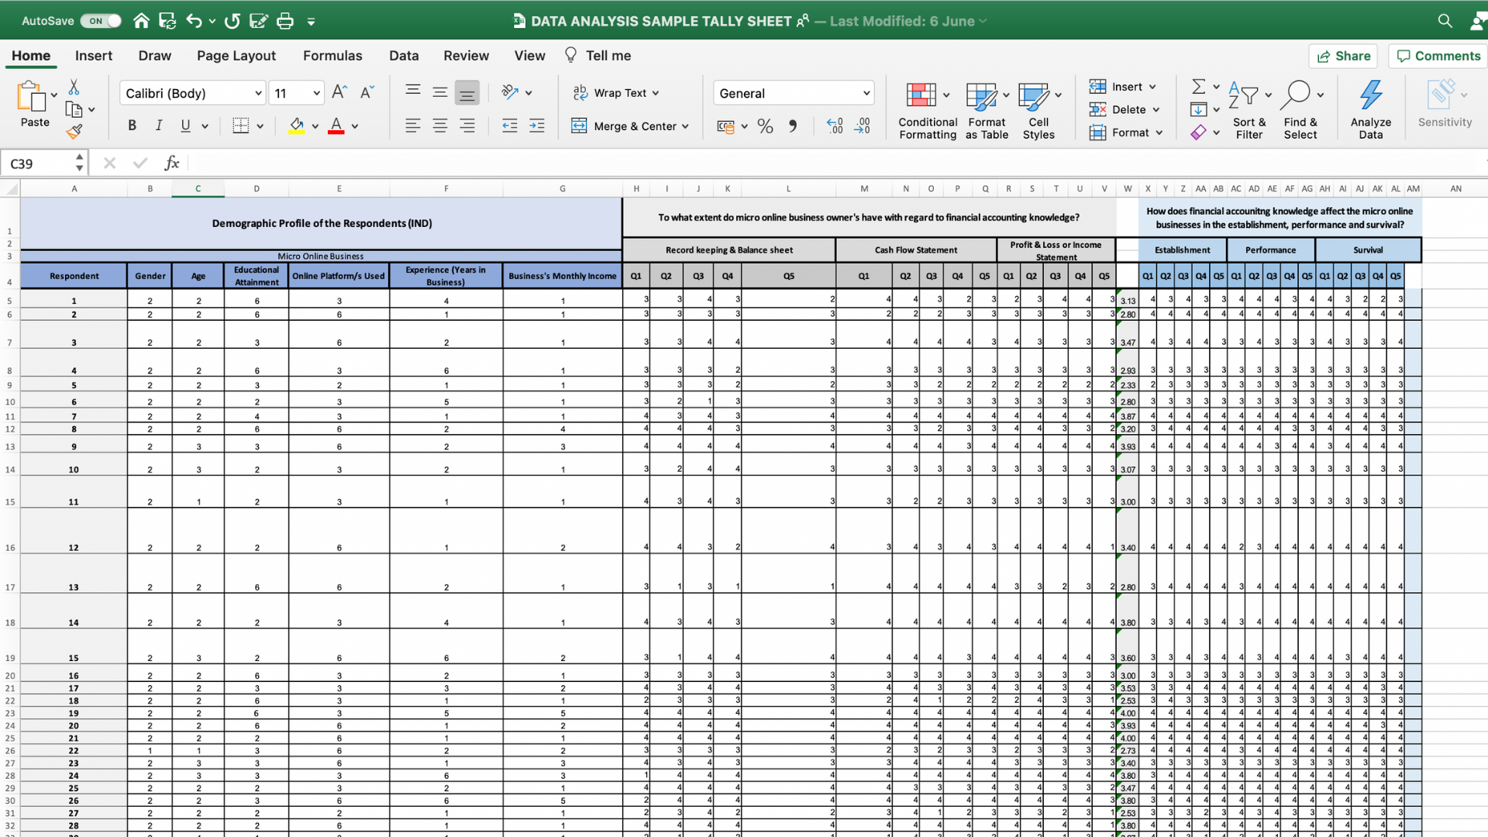Click the AutoSum sigma icon
Screen dimensions: 1488x837
coord(1198,86)
